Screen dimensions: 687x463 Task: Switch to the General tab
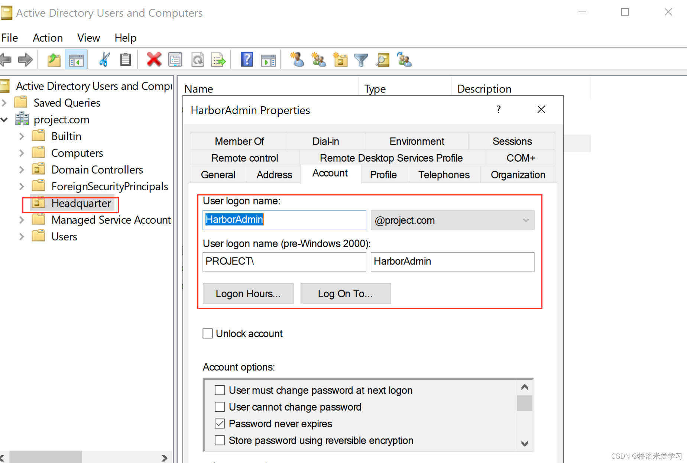click(218, 175)
